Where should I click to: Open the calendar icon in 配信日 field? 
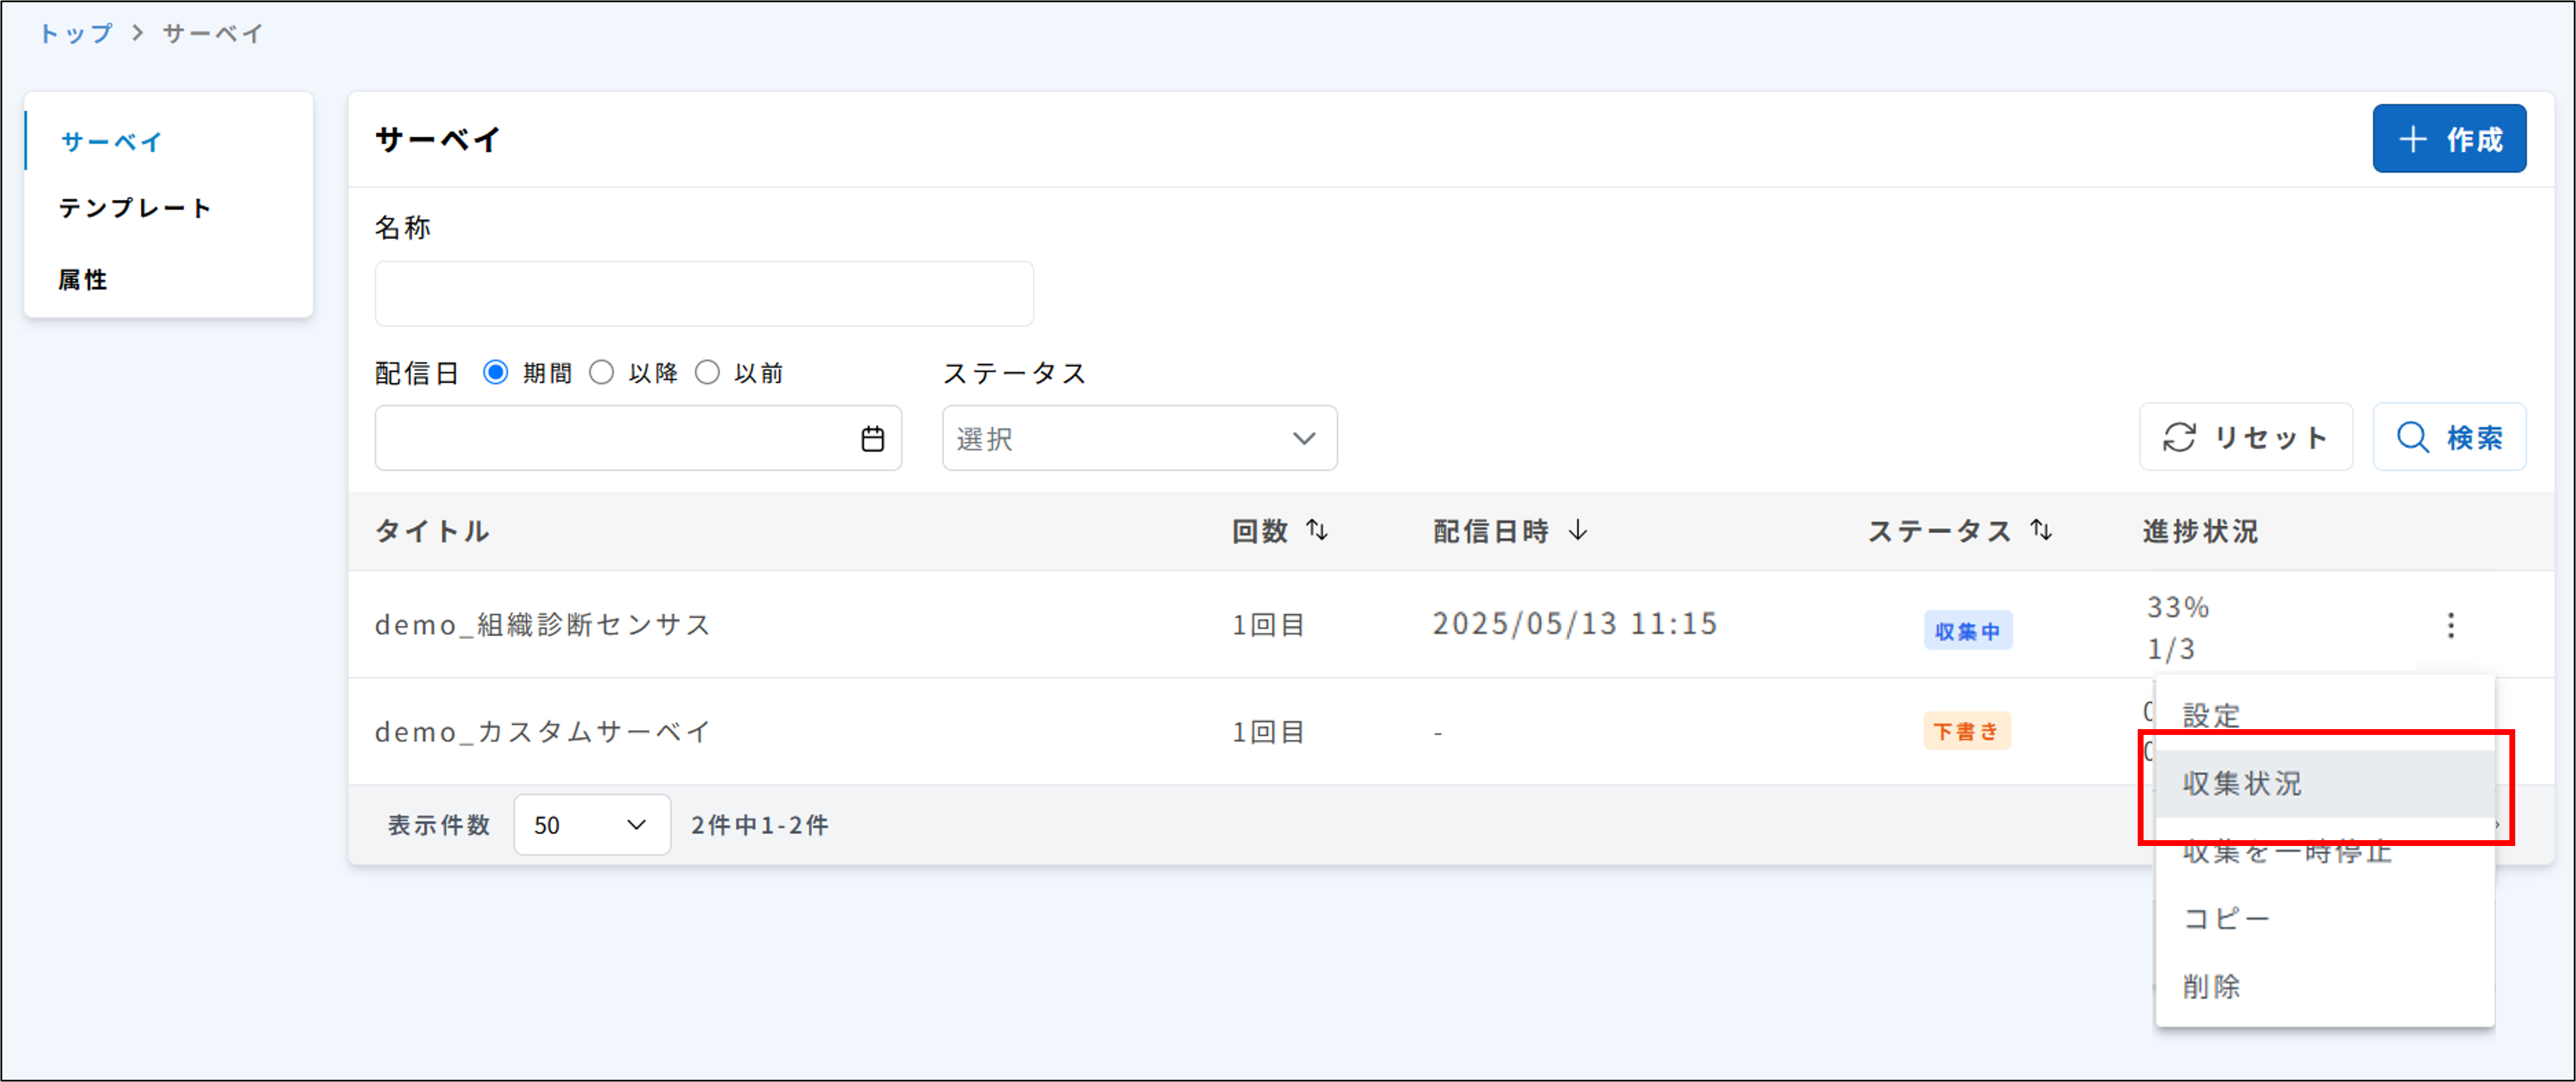coord(872,438)
